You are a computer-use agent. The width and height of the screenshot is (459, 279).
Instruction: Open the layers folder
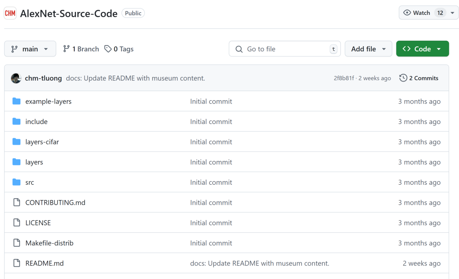(x=34, y=162)
